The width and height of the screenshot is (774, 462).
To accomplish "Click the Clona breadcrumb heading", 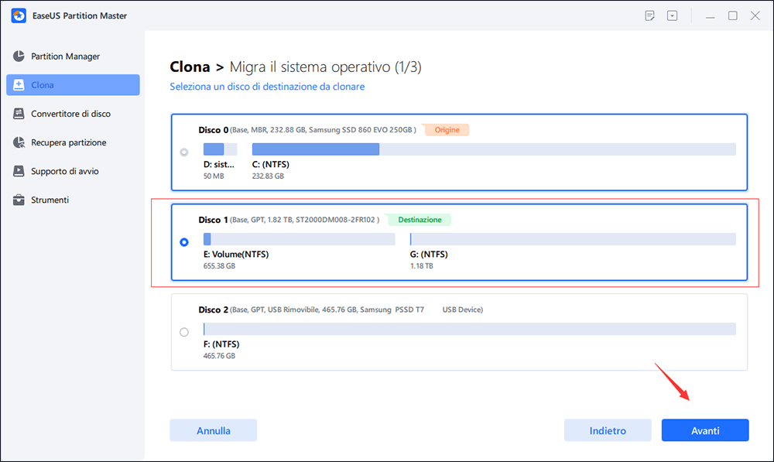I will 190,67.
